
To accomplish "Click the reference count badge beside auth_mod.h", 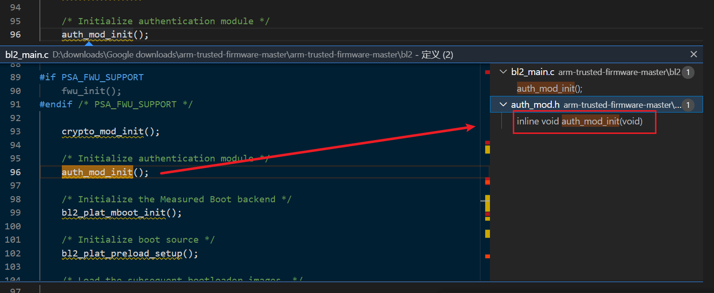I will tap(688, 104).
